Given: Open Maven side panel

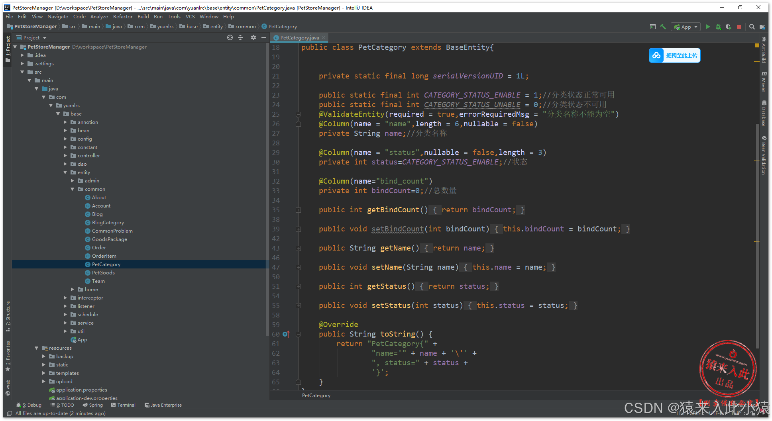Looking at the screenshot, I should tap(764, 82).
